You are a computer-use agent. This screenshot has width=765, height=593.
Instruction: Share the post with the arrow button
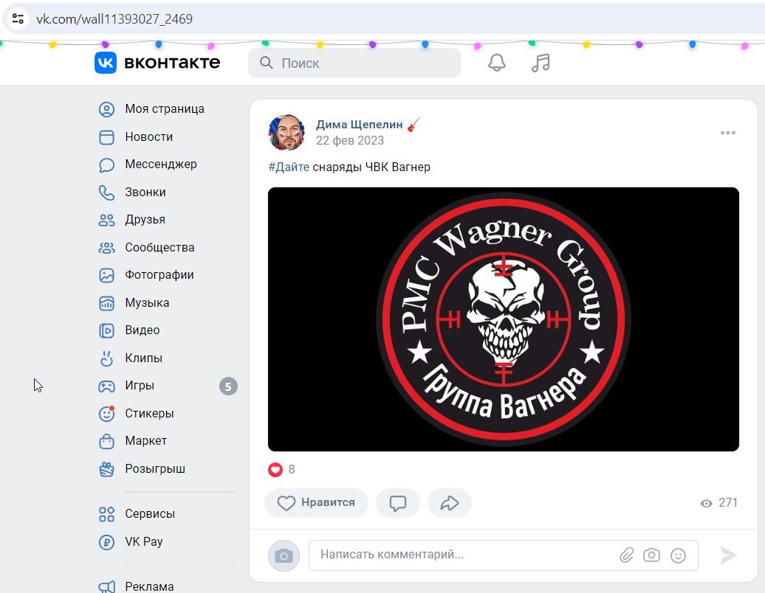coord(450,503)
